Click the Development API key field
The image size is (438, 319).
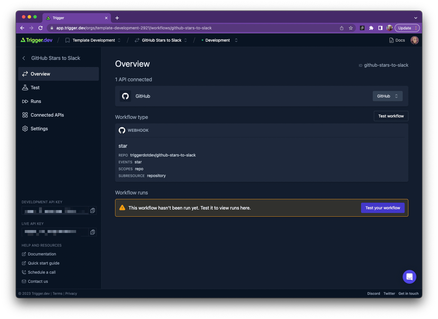55,211
